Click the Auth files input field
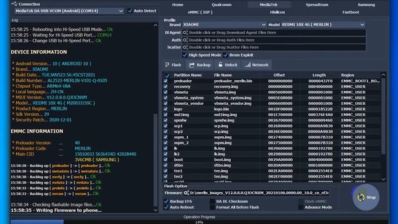This screenshot has width=398, height=224. 274,40
